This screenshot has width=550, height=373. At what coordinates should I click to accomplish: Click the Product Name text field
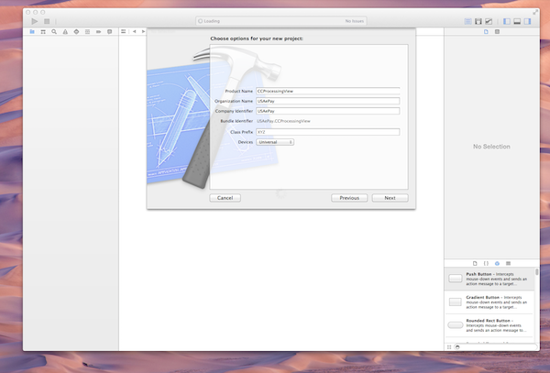[x=327, y=92]
